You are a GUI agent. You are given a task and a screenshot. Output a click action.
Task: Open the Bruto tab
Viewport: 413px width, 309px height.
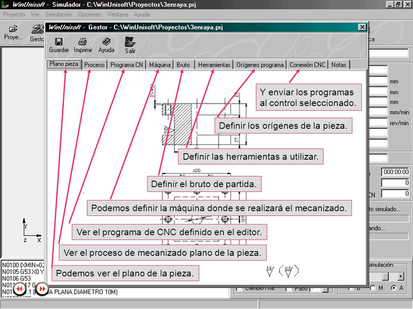coord(183,65)
